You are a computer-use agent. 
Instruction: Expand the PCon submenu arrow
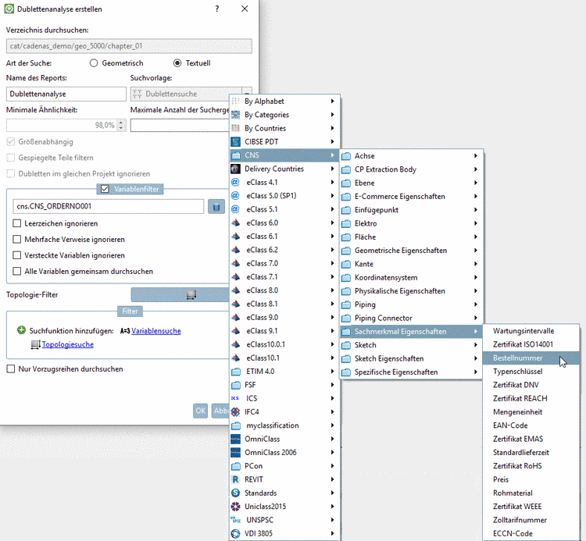pyautogui.click(x=332, y=466)
